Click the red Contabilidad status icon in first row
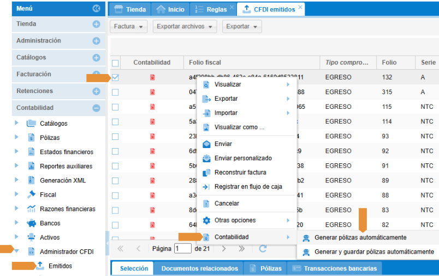The width and height of the screenshot is (439, 276). pyautogui.click(x=152, y=78)
